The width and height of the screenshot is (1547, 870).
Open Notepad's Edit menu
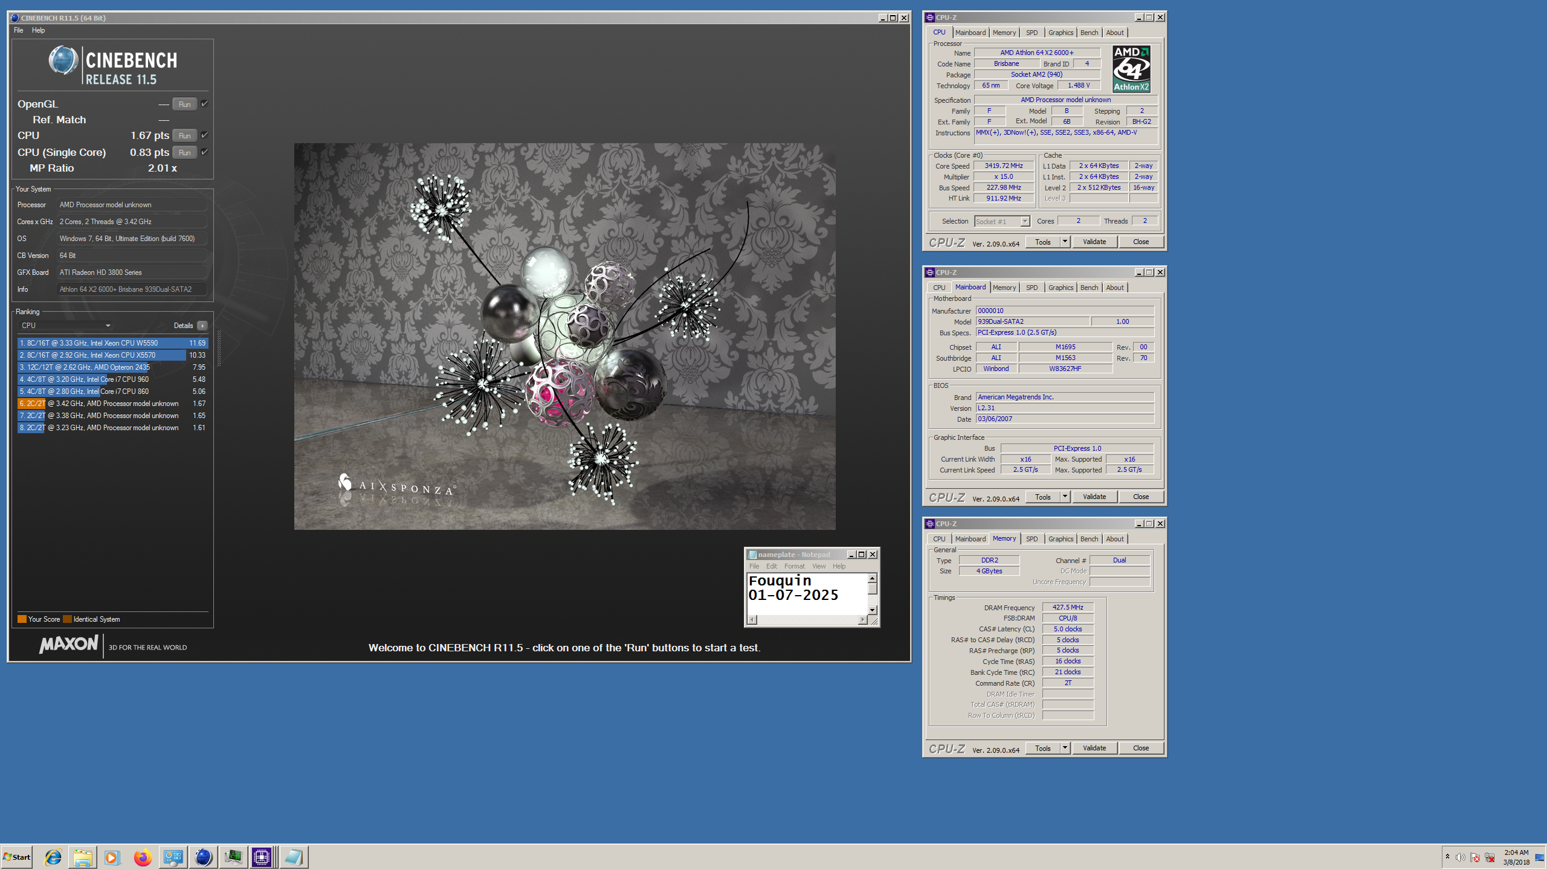point(772,566)
